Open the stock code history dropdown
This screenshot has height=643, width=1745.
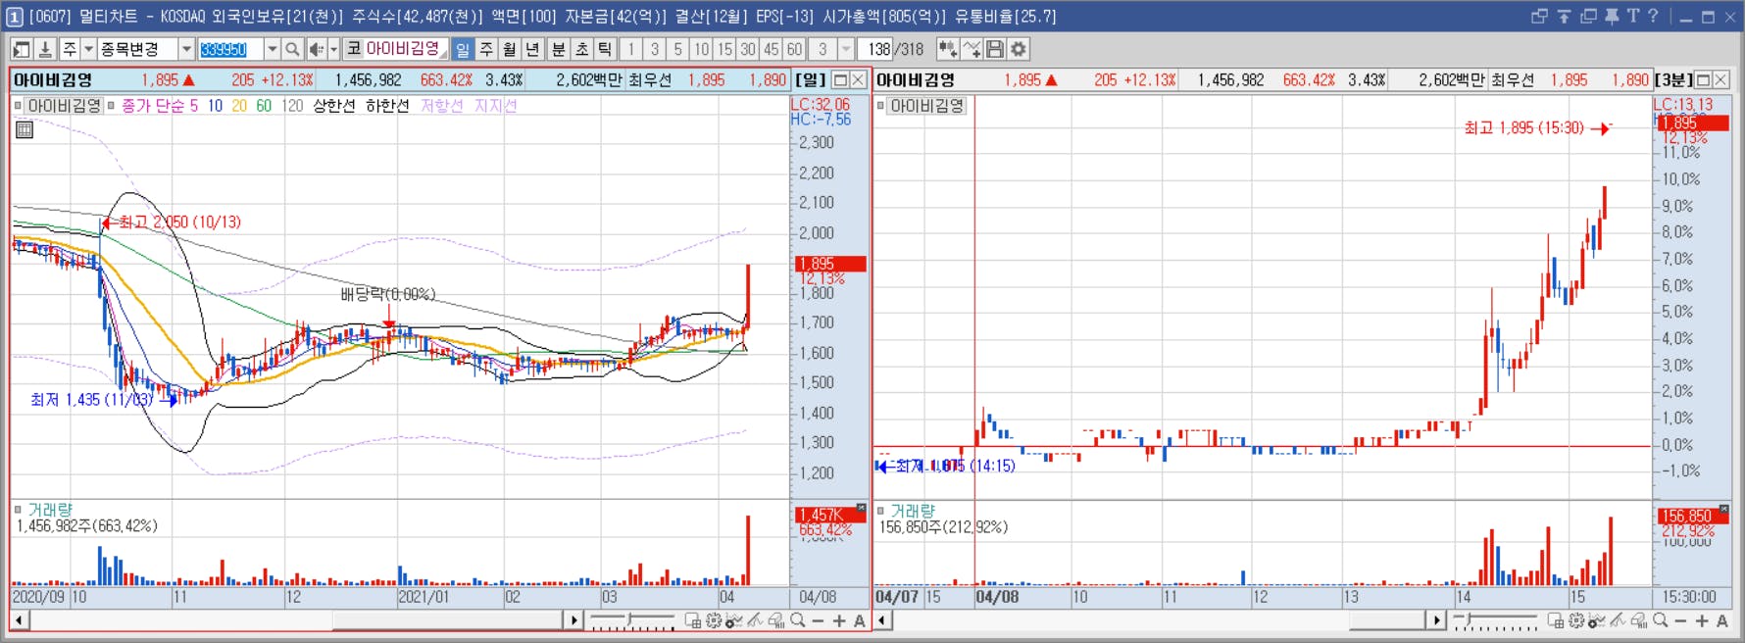click(273, 49)
